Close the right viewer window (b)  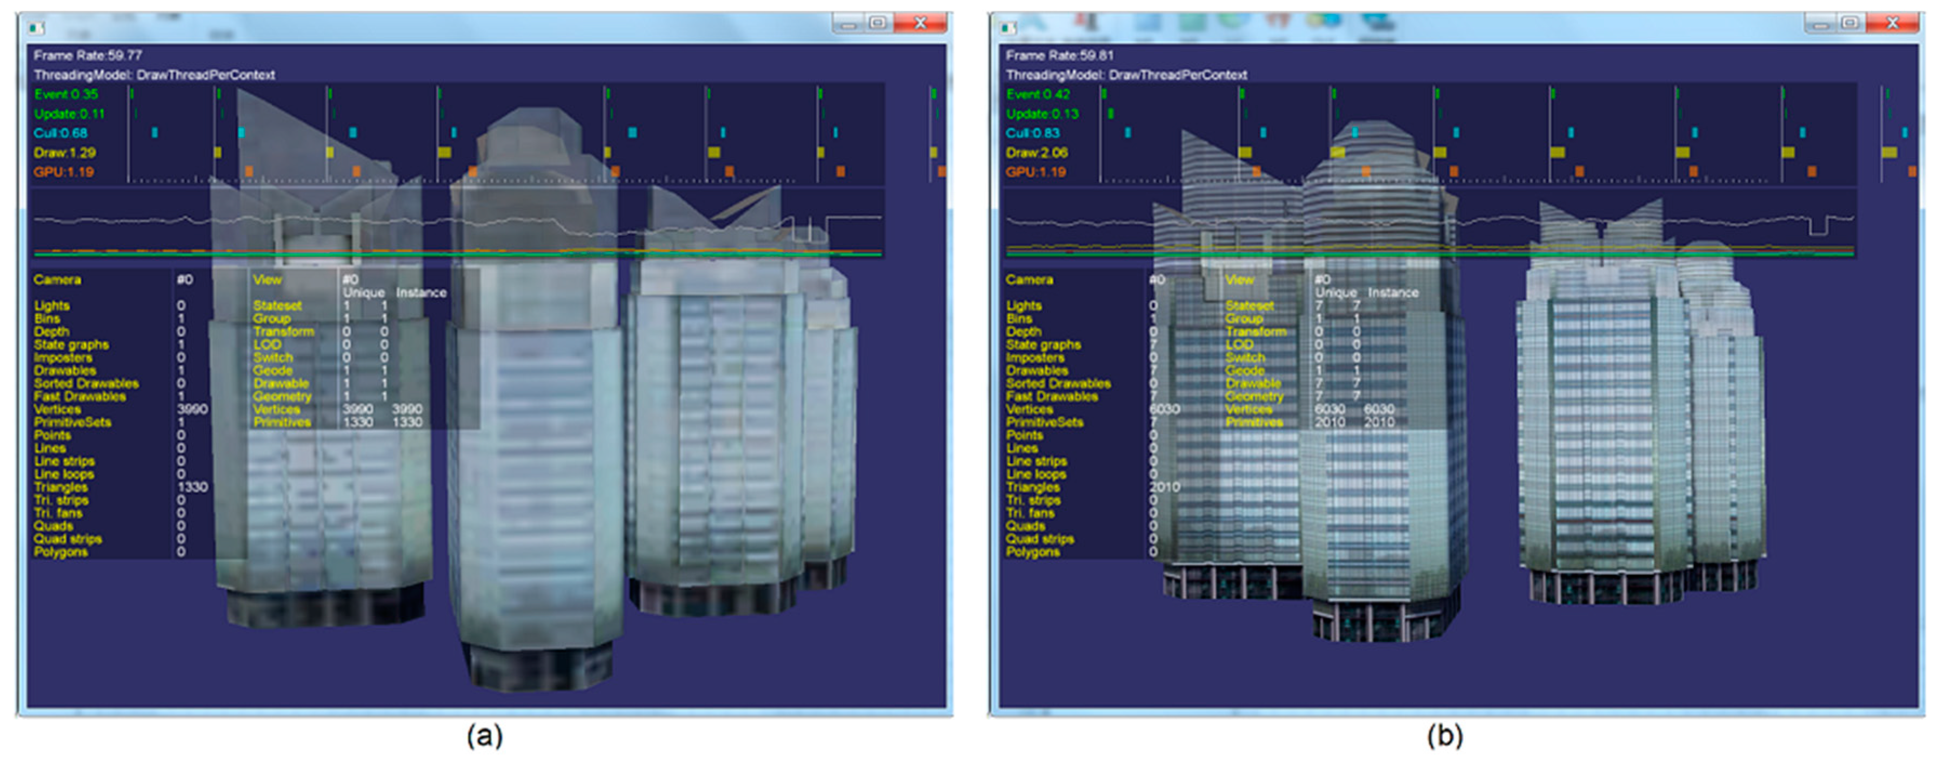click(x=1892, y=23)
